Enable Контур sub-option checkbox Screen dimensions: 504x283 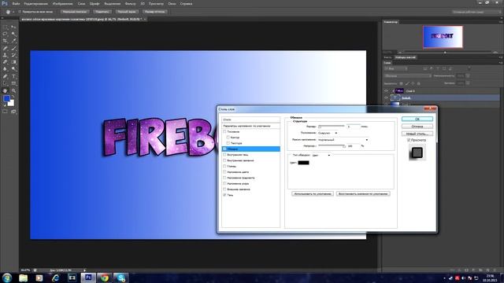228,138
